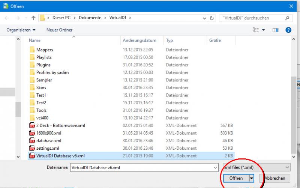
Task: Open help with the question mark icon
Action: pyautogui.click(x=288, y=30)
